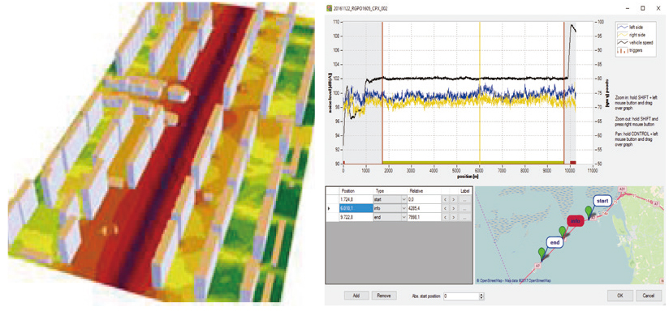Click the Add button
This screenshot has height=311, width=669.
(356, 296)
